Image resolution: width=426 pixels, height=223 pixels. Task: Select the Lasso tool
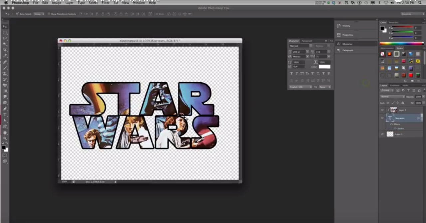coord(5,38)
